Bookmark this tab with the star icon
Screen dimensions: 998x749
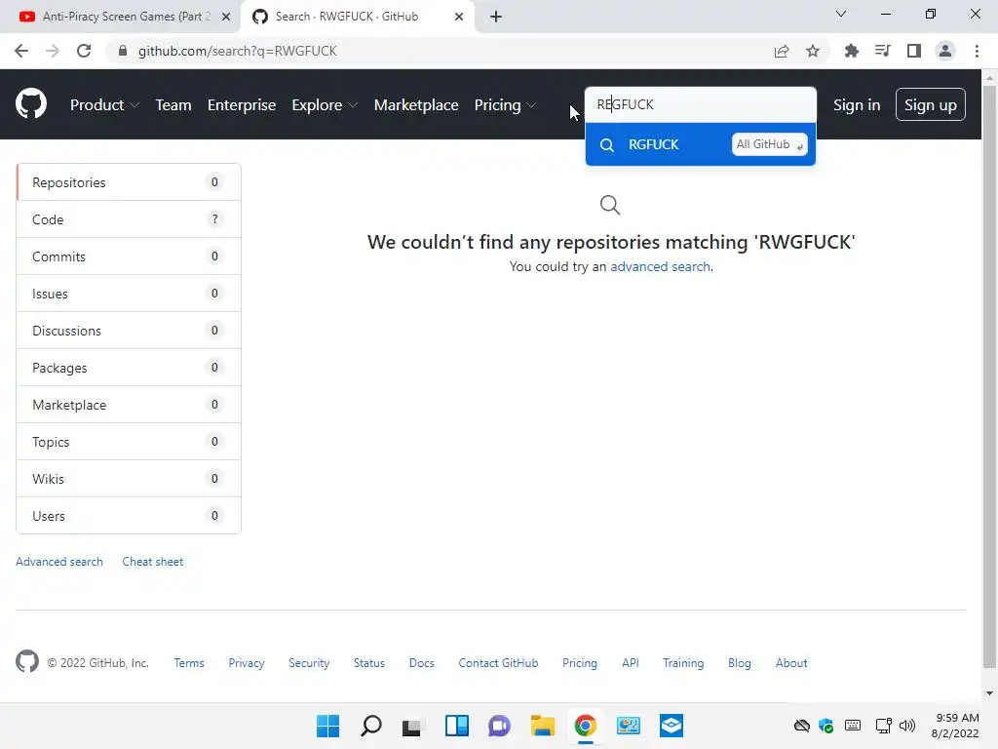click(x=813, y=51)
